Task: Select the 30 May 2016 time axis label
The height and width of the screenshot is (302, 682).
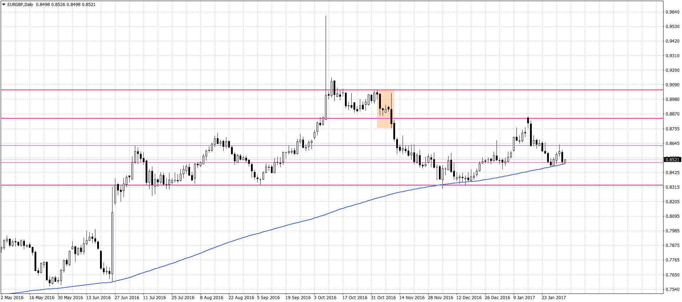Action: 70,298
